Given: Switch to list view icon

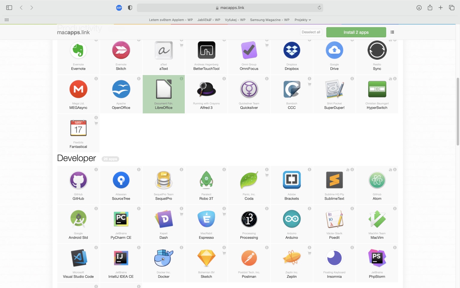Looking at the screenshot, I should coord(392,32).
